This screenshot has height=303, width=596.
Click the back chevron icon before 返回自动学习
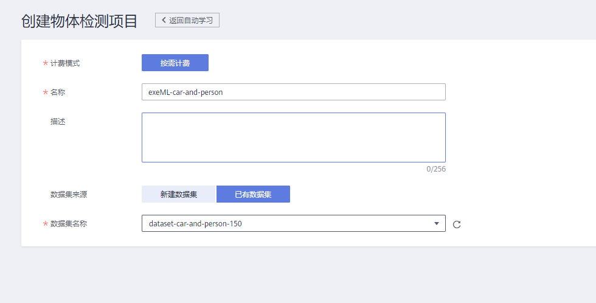164,20
